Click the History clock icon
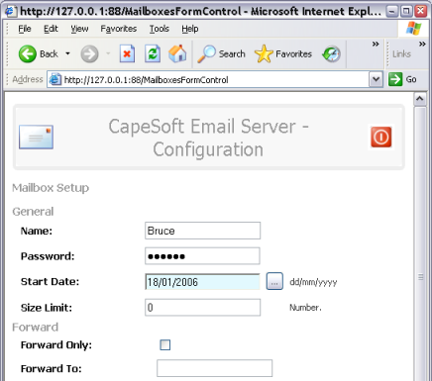 [331, 53]
